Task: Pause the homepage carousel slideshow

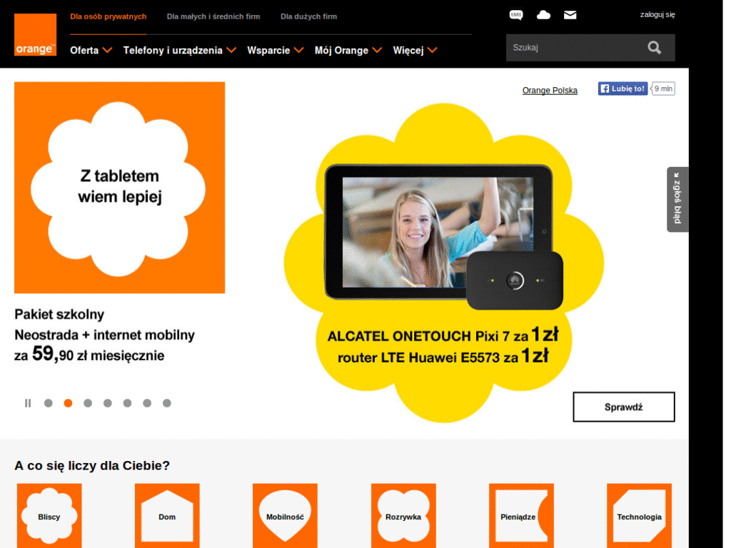Action: point(28,402)
